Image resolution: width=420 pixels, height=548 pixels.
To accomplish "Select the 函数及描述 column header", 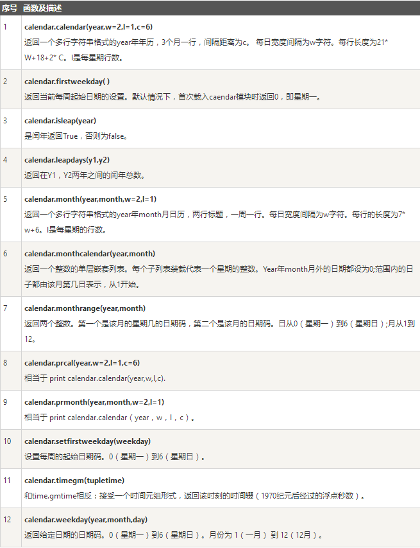I will point(42,8).
